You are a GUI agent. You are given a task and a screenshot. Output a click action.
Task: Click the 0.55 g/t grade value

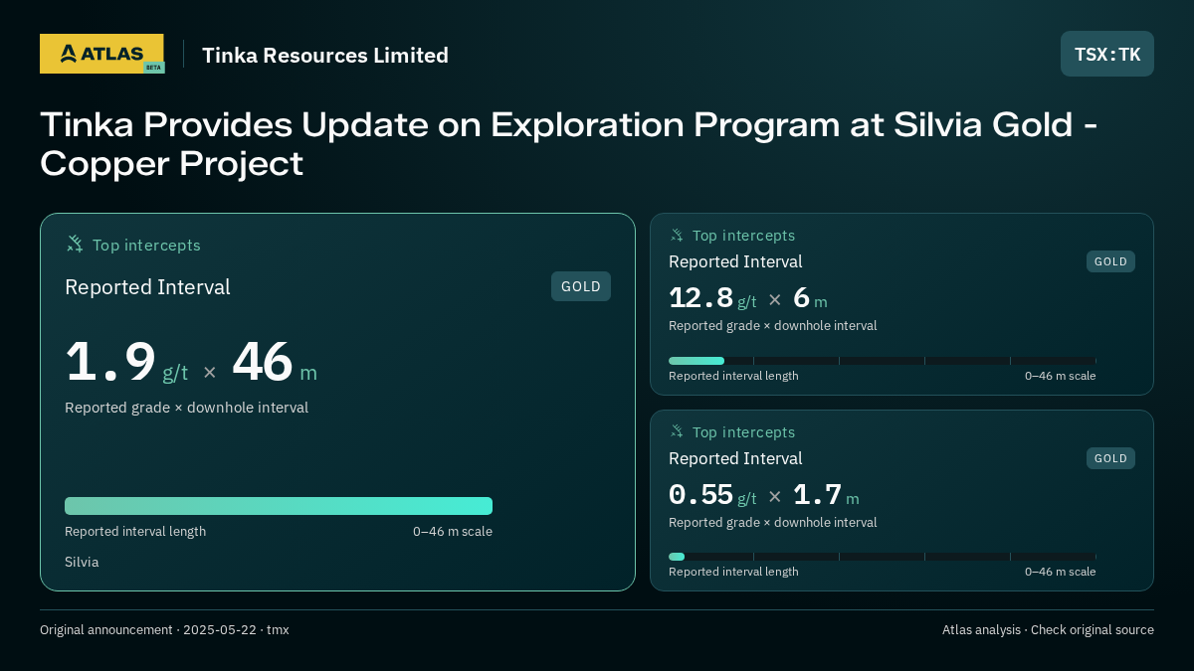point(712,495)
